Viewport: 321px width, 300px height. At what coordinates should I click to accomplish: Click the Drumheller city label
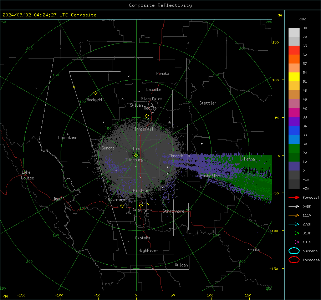209,176
